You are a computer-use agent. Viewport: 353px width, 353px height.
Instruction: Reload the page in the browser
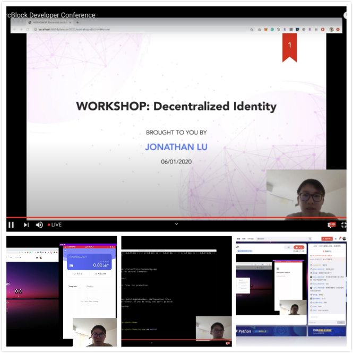[x=28, y=30]
